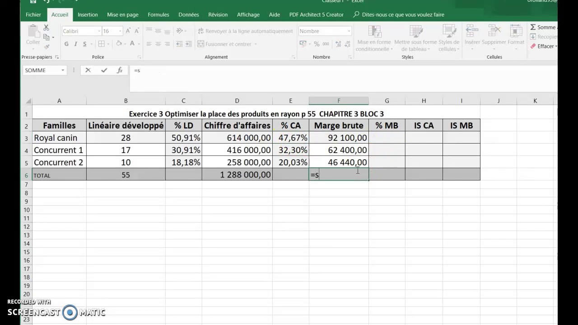
Task: Click the Effacer eraser button
Action: [x=543, y=46]
